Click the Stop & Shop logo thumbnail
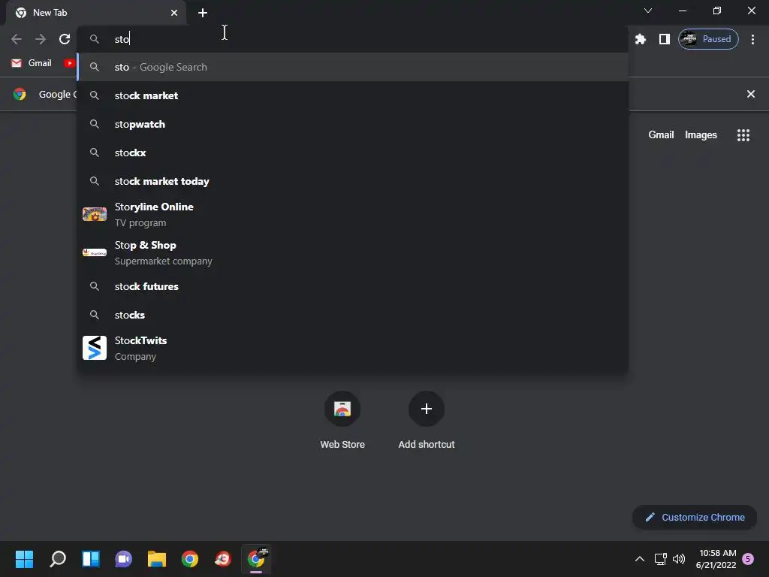 coord(95,252)
